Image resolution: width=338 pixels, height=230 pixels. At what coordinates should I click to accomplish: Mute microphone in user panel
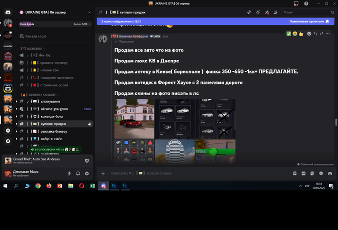pos(69,173)
